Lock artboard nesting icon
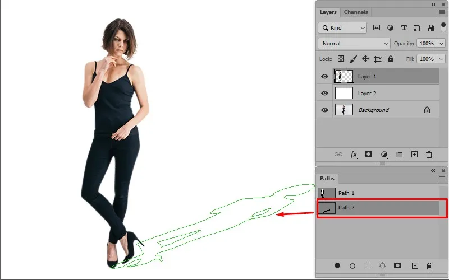 pyautogui.click(x=378, y=59)
